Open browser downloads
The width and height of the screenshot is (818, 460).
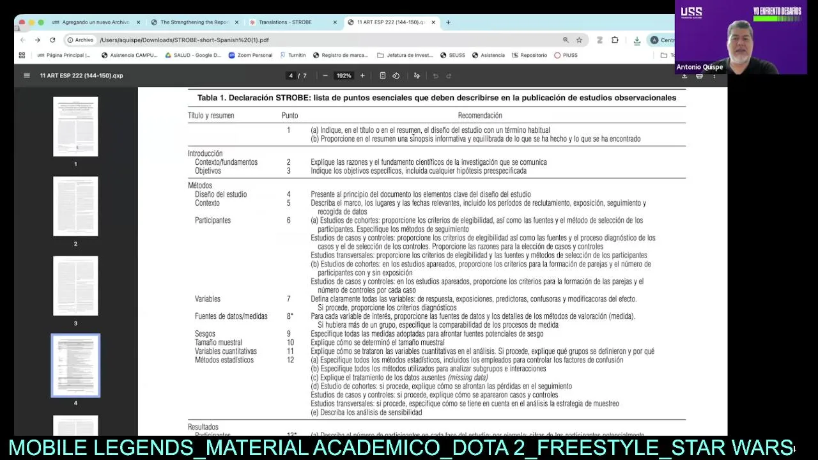pos(637,40)
